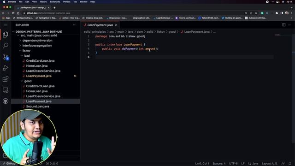
Task: Open the Search view in activity bar
Action: pyautogui.click(x=6, y=45)
